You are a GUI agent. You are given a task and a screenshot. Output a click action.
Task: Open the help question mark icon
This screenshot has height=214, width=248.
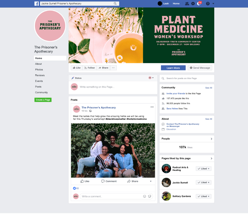tap(208, 4)
